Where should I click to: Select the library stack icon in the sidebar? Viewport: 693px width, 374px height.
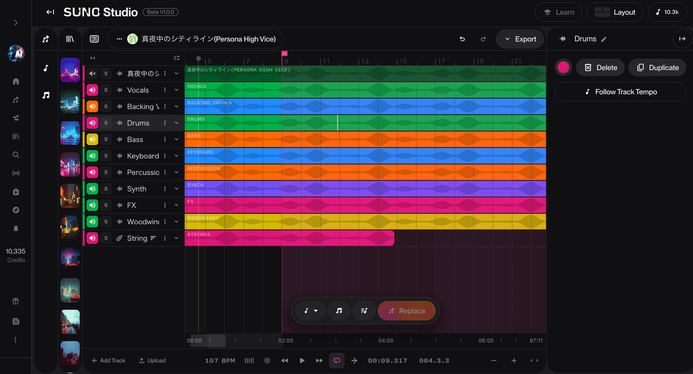16,136
